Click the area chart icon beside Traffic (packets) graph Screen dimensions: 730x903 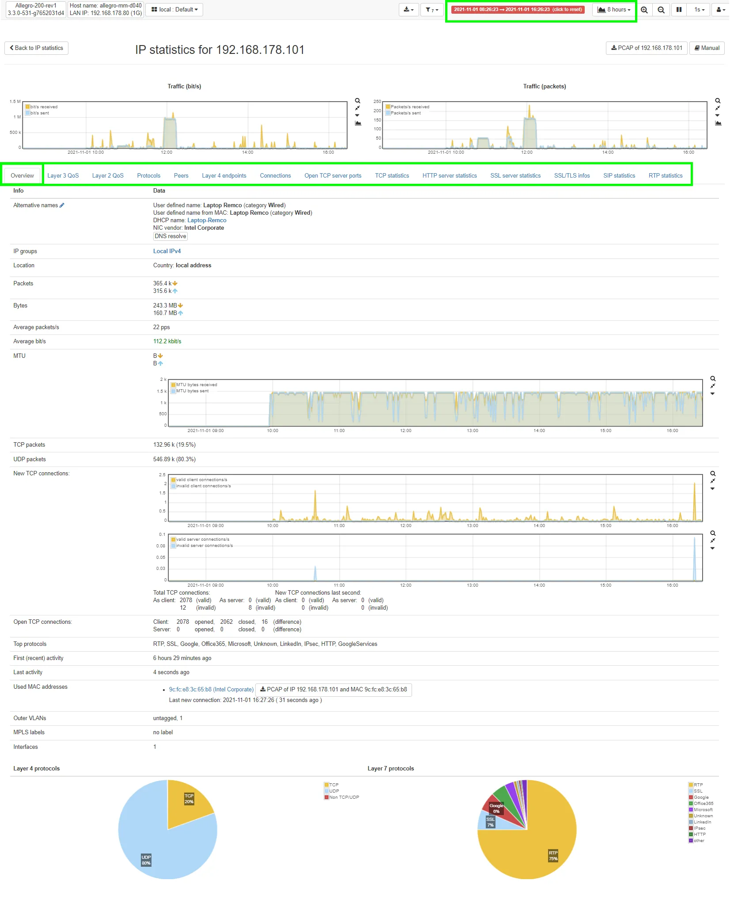[x=718, y=123]
